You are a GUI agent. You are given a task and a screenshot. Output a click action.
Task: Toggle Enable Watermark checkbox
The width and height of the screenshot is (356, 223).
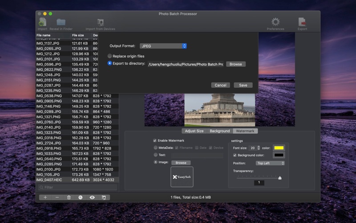(x=155, y=140)
